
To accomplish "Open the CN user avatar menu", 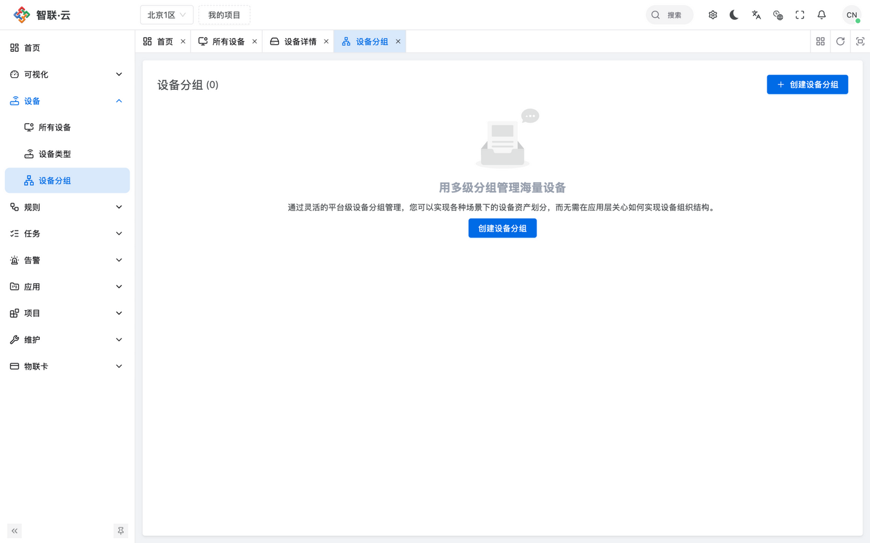I will [x=852, y=15].
